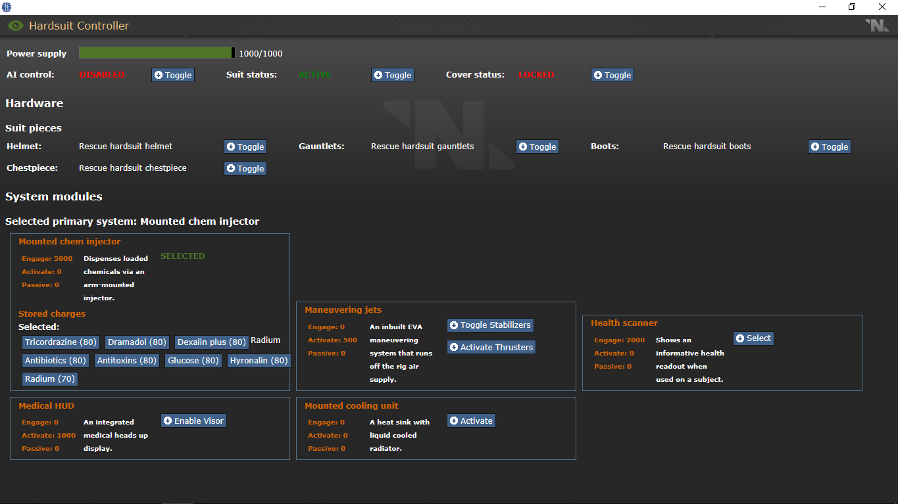Minimize the Hardsuit Controller window

pos(822,7)
